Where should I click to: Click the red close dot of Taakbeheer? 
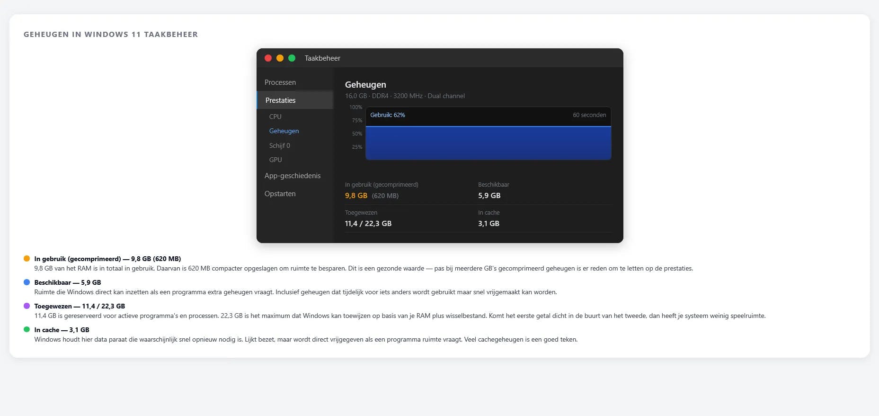pyautogui.click(x=268, y=58)
